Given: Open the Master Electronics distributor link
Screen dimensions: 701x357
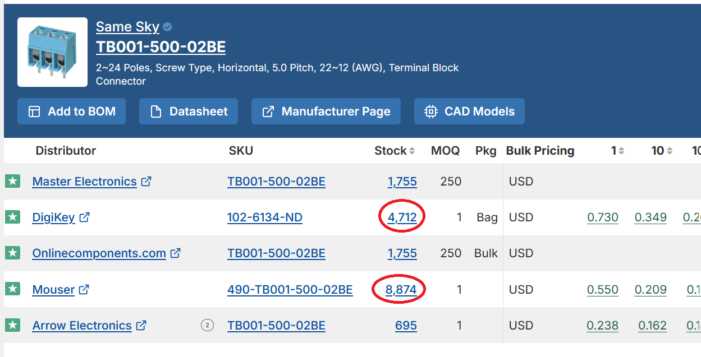Looking at the screenshot, I should [x=85, y=182].
